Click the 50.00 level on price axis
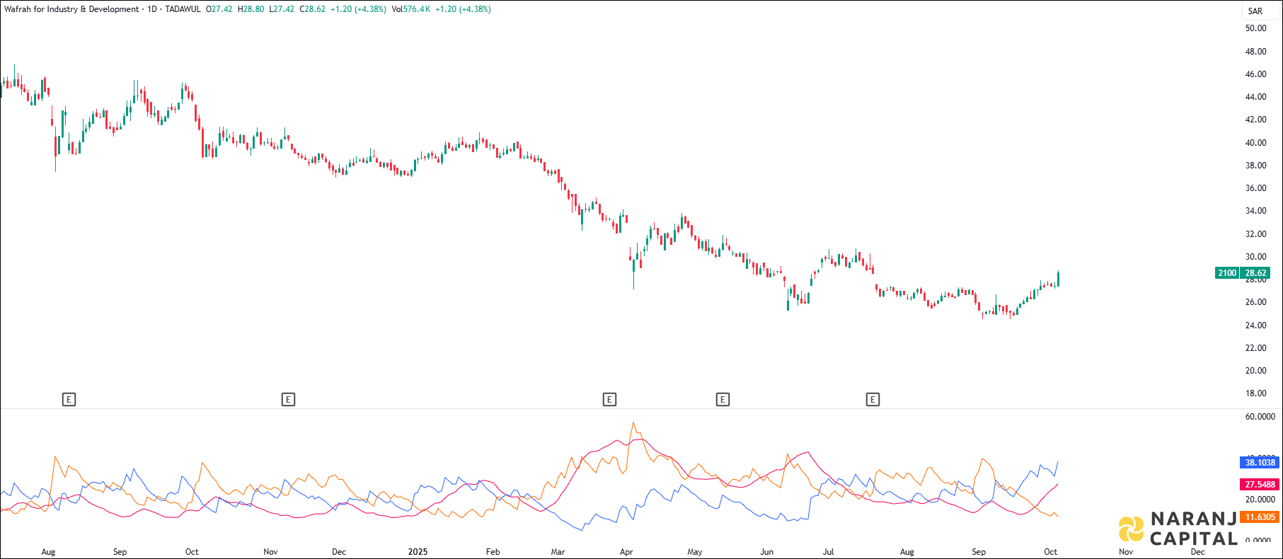Image resolution: width=1283 pixels, height=559 pixels. coord(1255,28)
